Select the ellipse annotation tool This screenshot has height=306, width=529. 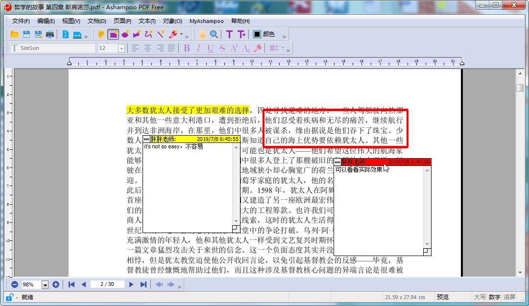tap(125, 34)
